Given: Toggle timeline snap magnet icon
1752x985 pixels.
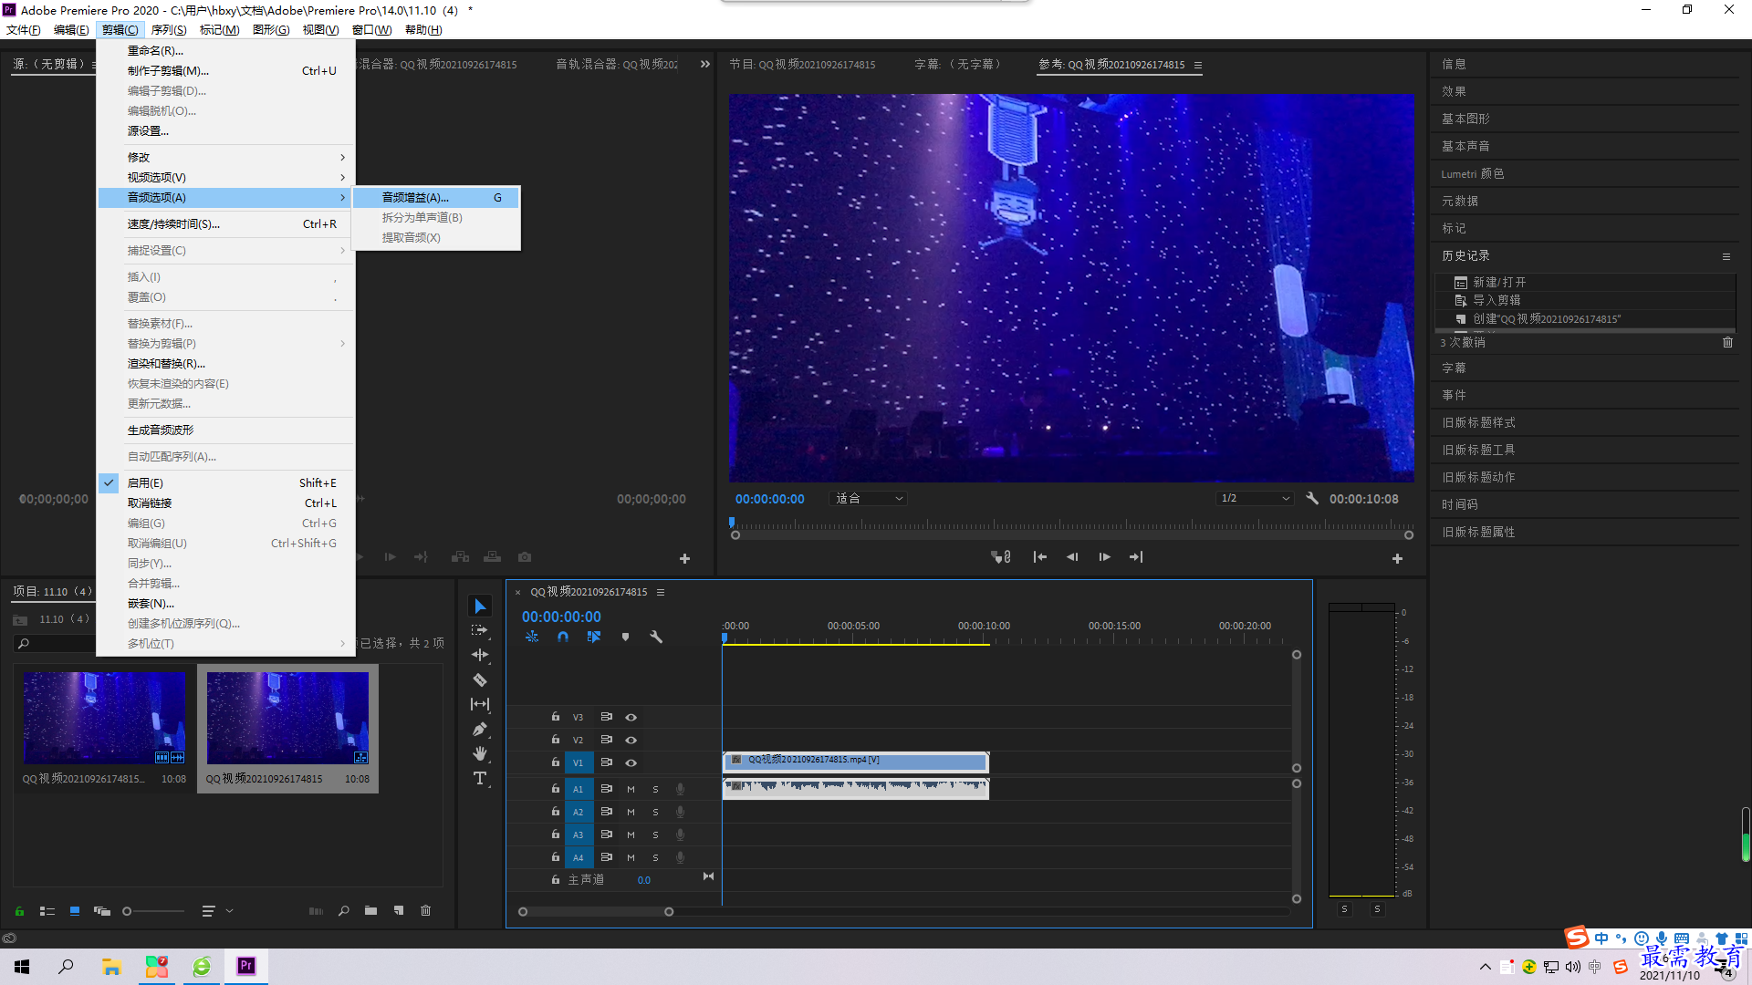Looking at the screenshot, I should tap(563, 637).
